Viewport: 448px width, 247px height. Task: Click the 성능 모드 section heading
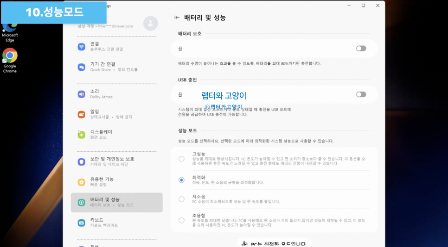pyautogui.click(x=187, y=130)
